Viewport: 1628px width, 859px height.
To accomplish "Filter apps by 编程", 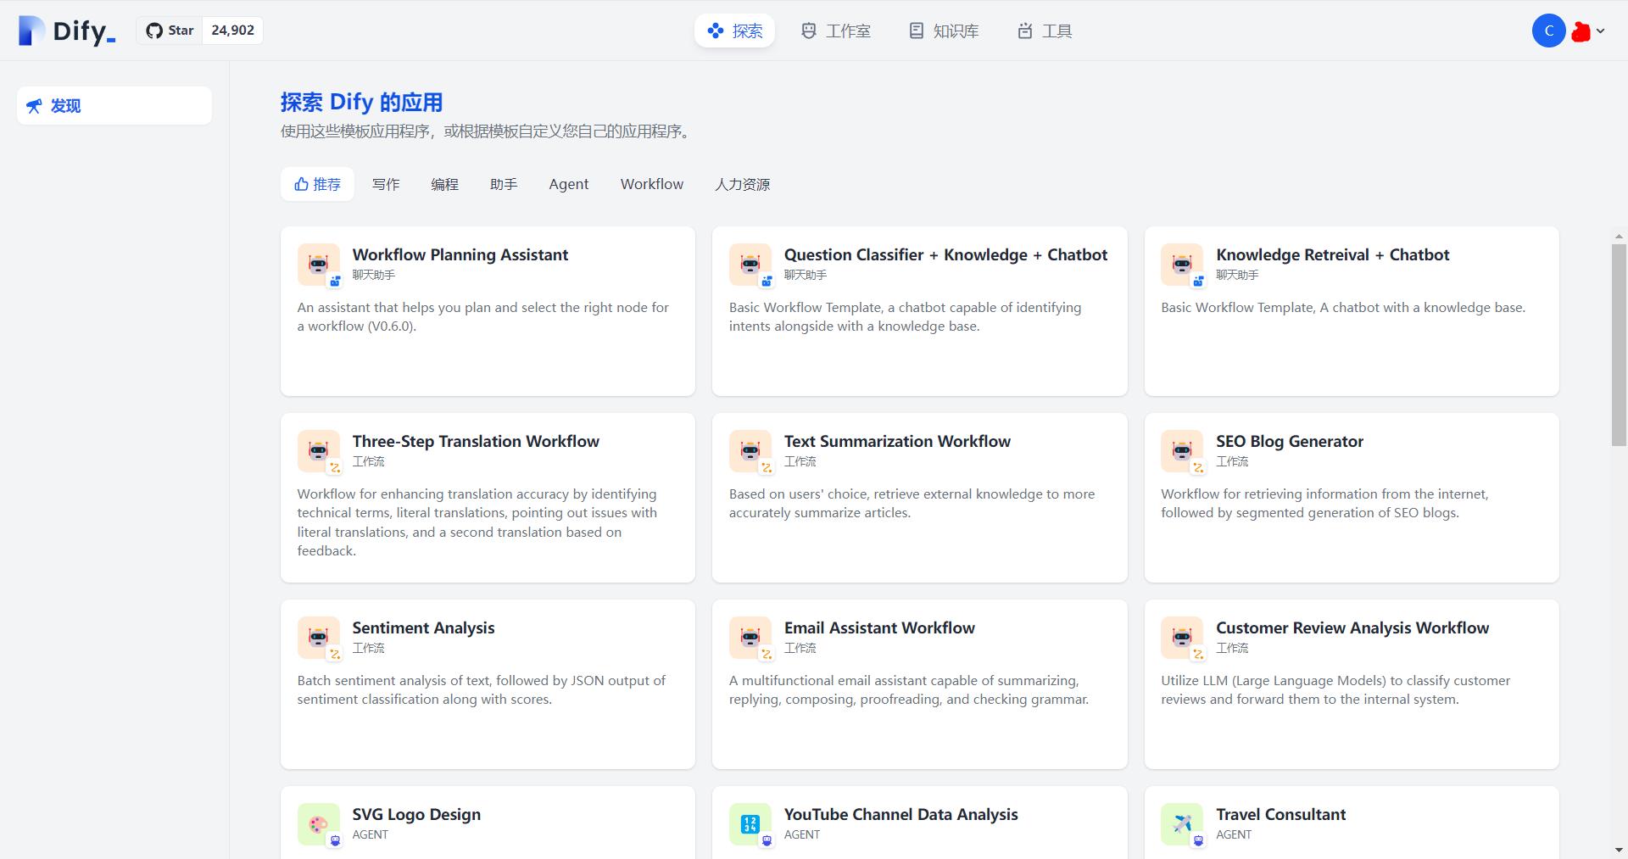I will (x=444, y=184).
